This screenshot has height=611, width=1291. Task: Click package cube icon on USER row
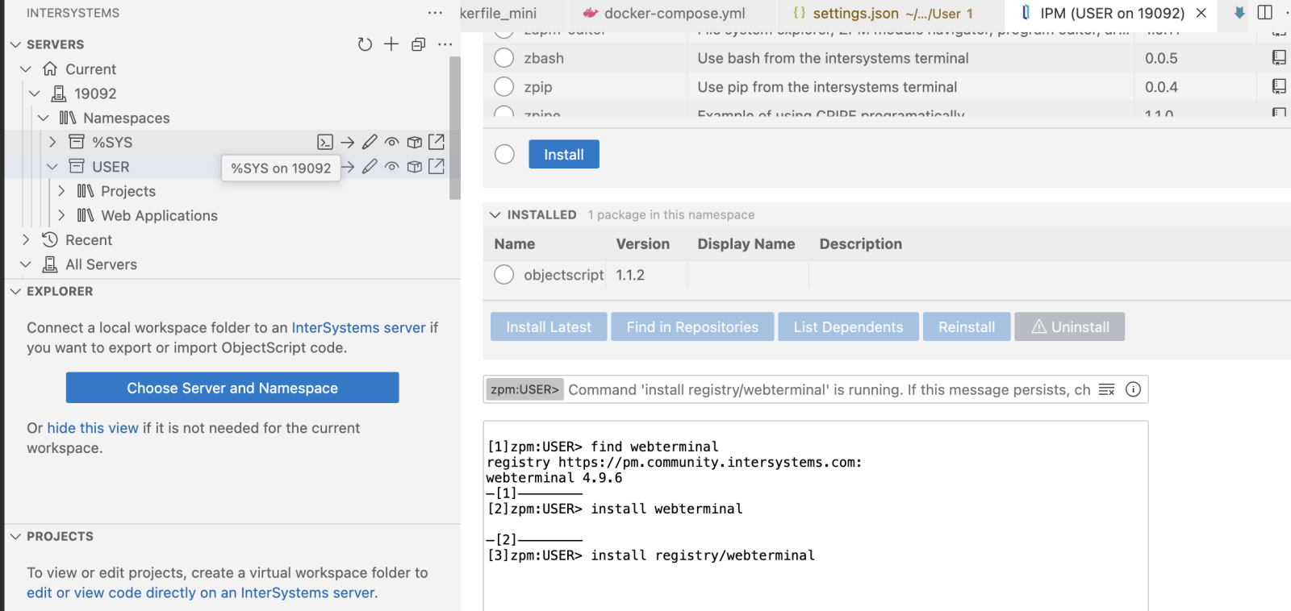point(415,167)
